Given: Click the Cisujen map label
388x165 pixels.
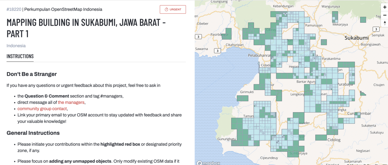Looking at the screenshot, I should (x=379, y=85).
